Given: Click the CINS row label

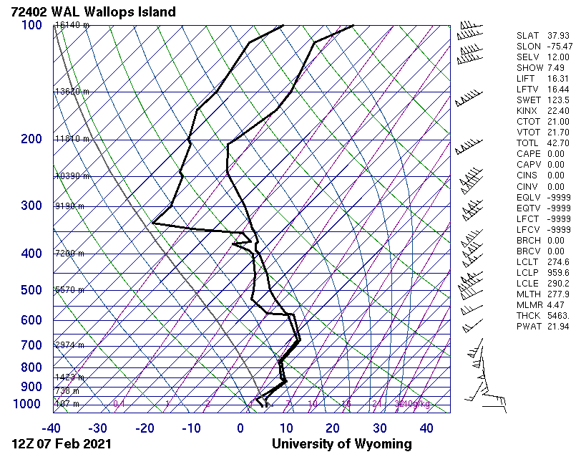Looking at the screenshot, I should [527, 175].
